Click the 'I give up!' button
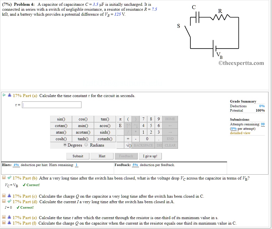The width and height of the screenshot is (272, 229). coord(150,156)
